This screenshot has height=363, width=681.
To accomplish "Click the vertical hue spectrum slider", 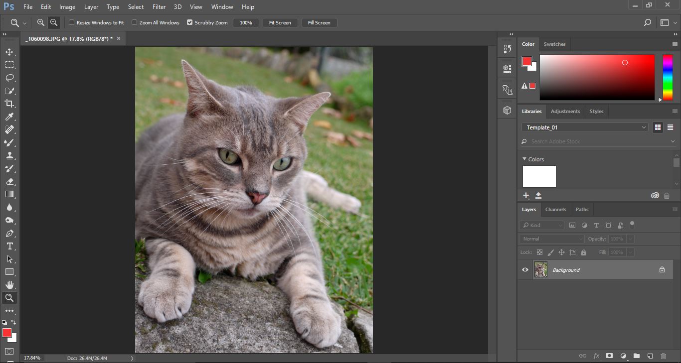I will pos(667,77).
